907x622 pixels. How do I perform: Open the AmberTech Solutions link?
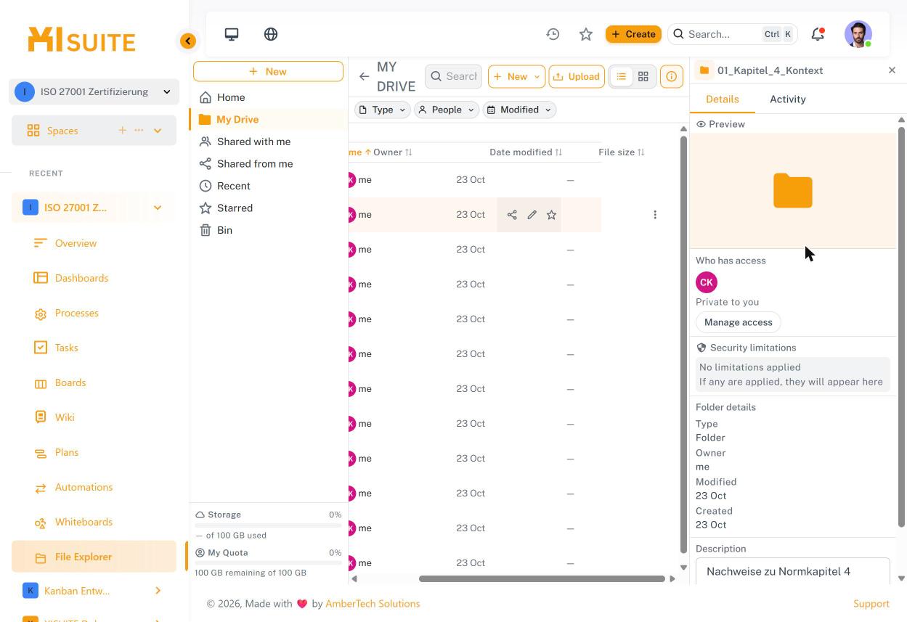373,604
